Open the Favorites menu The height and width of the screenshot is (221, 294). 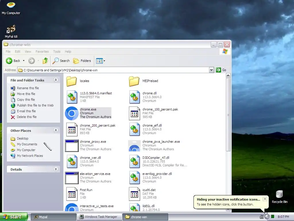pos(42,52)
